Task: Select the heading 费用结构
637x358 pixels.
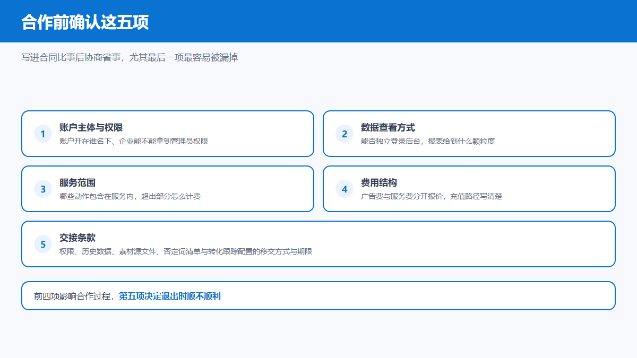Action: (379, 183)
